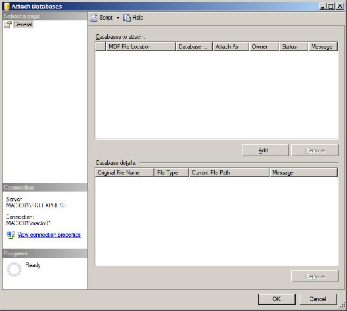Click the File Type column header
Viewport: 347px width, 311px height.
coord(172,173)
